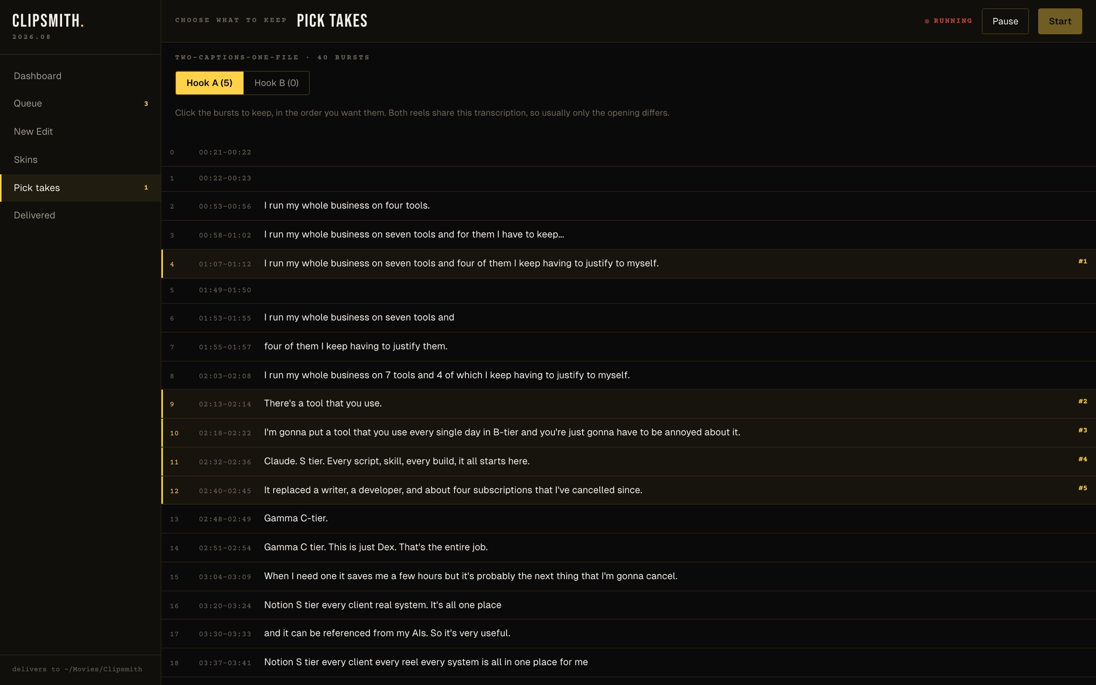The height and width of the screenshot is (685, 1096).
Task: Deselect burst 4 marked #1
Action: [x=628, y=263]
